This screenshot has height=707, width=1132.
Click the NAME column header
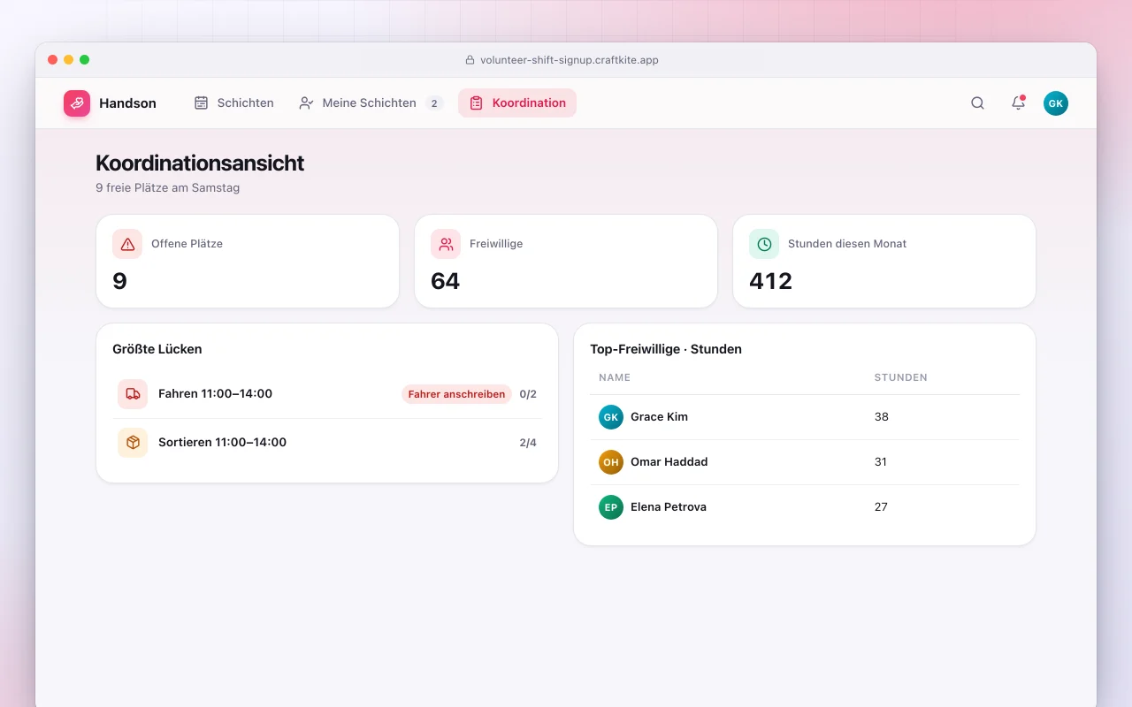pyautogui.click(x=615, y=377)
